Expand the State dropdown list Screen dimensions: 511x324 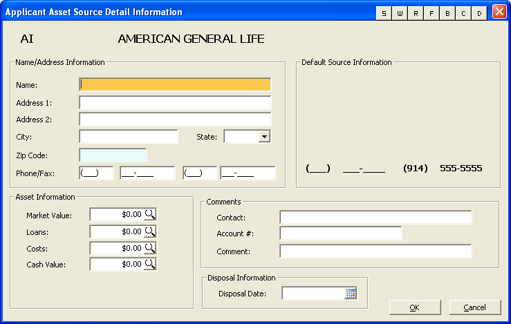click(x=263, y=137)
